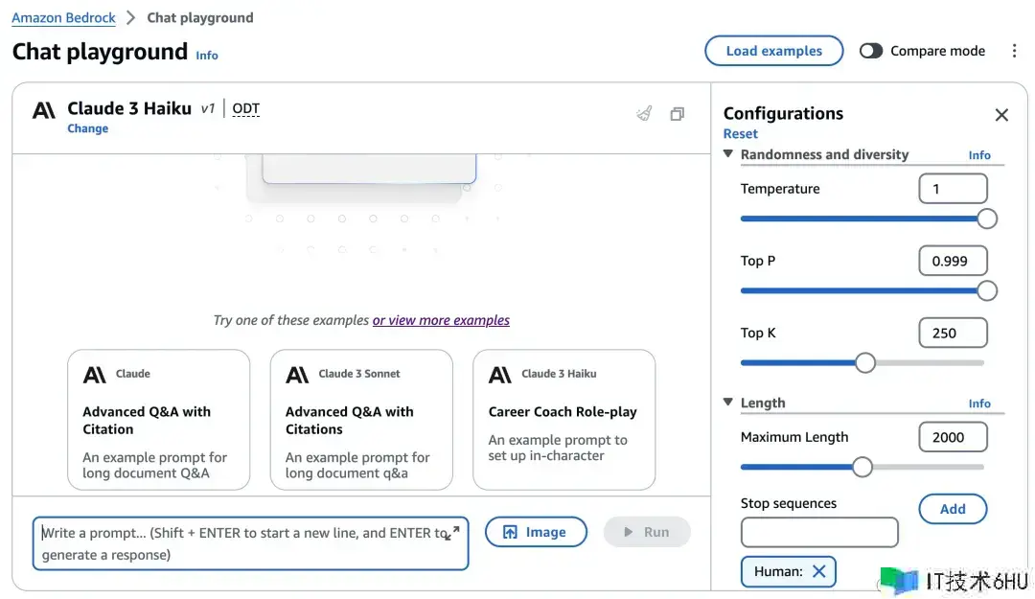Open the three-dot more options menu

1014,51
